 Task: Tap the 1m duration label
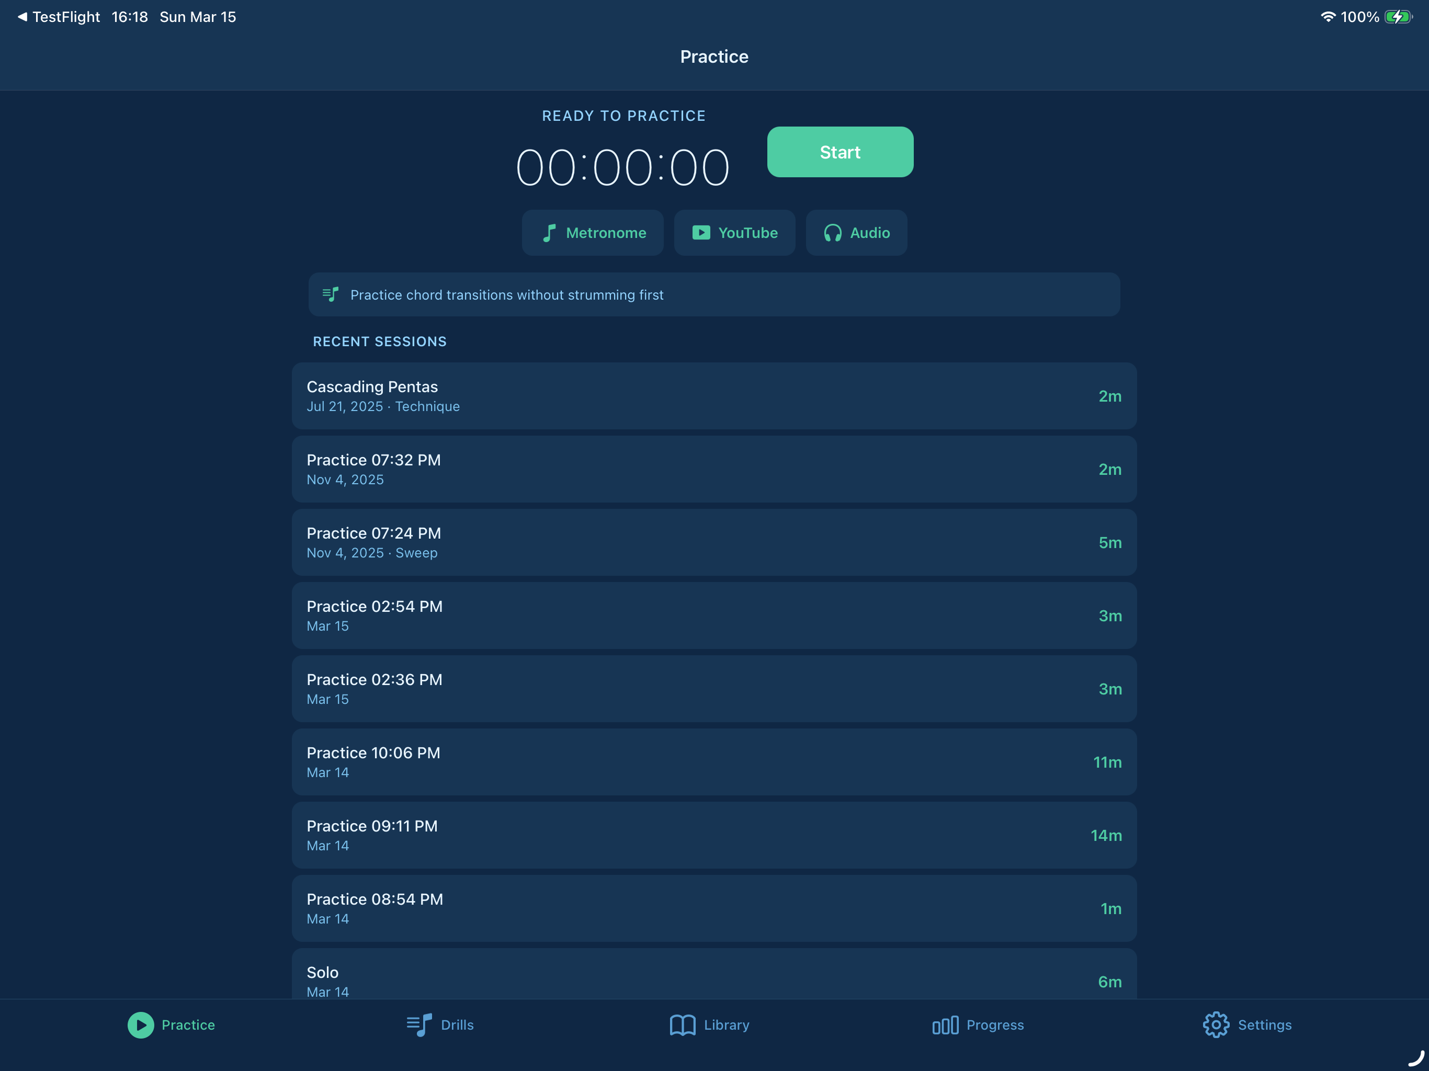pos(1111,908)
